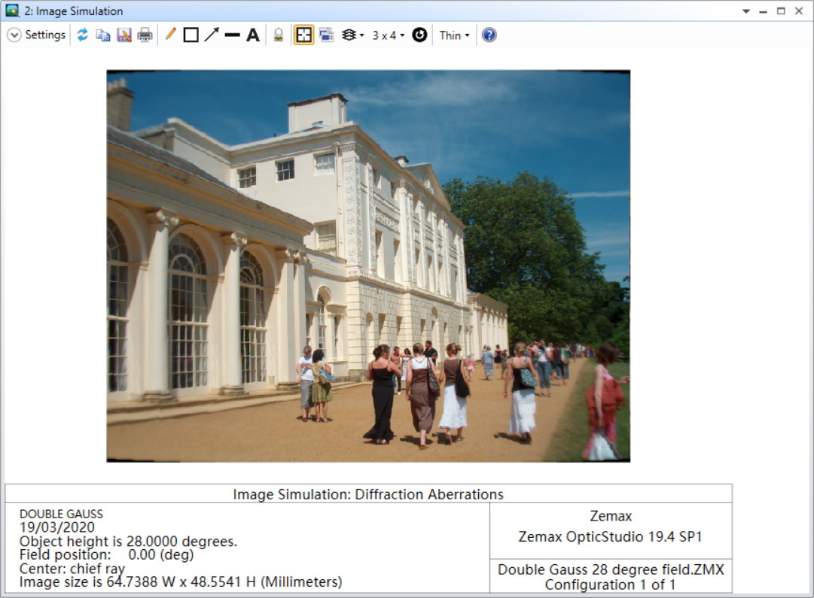Click the simulated building photo

(368, 266)
